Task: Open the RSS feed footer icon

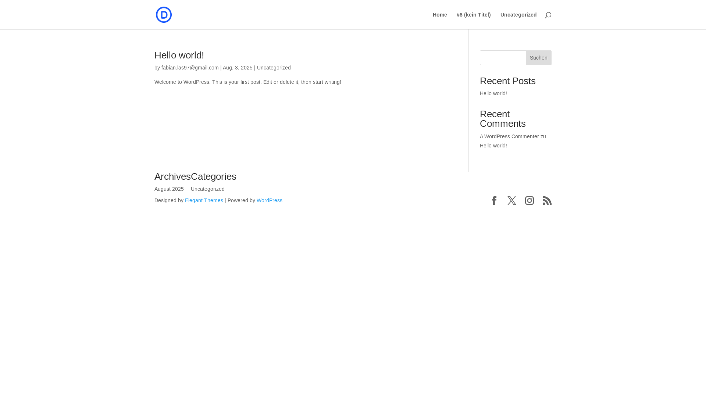Action: [x=547, y=200]
